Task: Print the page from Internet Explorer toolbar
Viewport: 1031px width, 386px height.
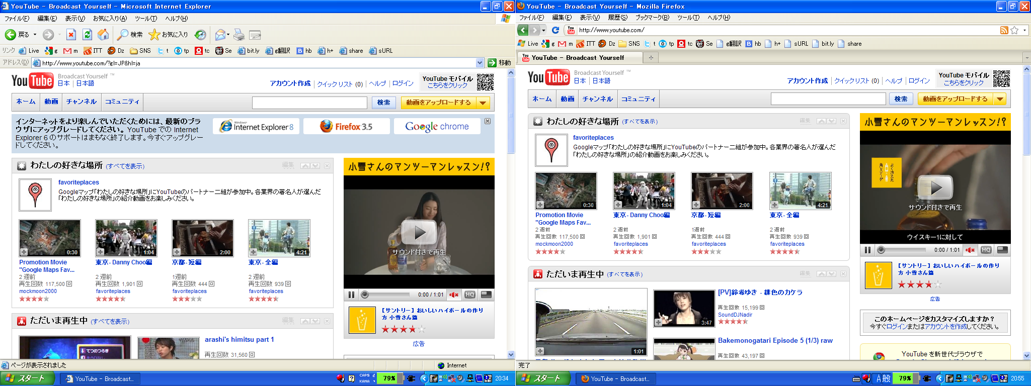Action: [239, 35]
